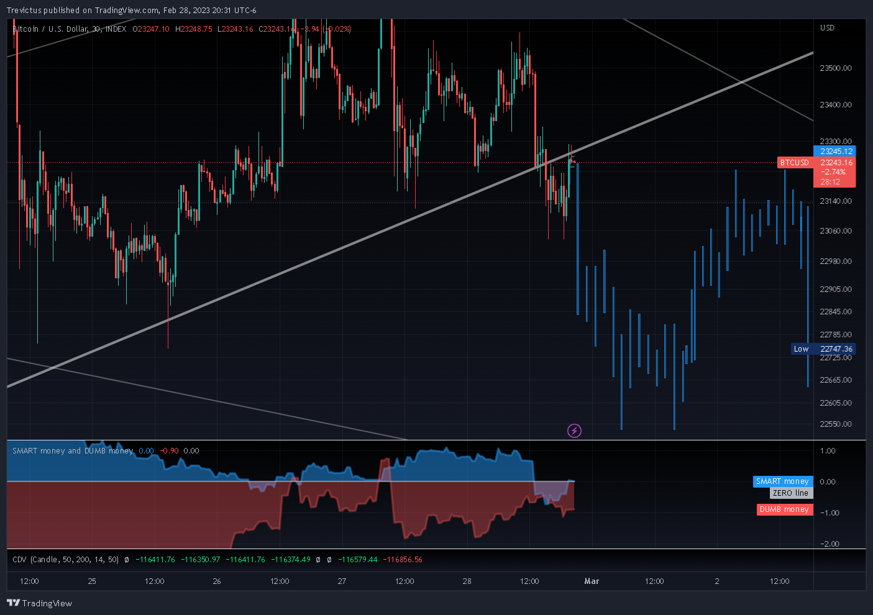Click the date 28 on the time axis

pos(467,581)
